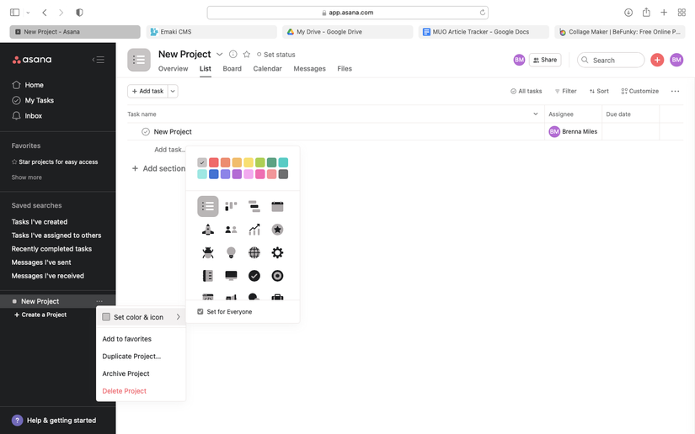This screenshot has width=695, height=434.
Task: Click the Search field
Action: click(x=611, y=61)
